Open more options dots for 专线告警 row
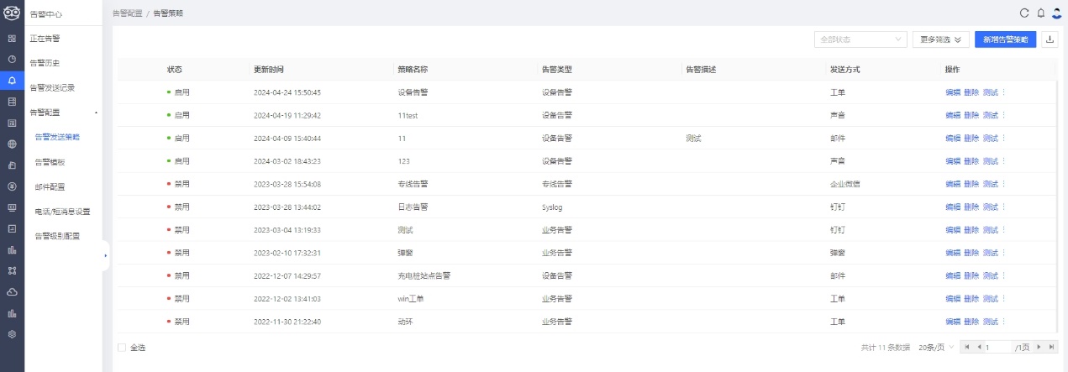 tap(1003, 184)
